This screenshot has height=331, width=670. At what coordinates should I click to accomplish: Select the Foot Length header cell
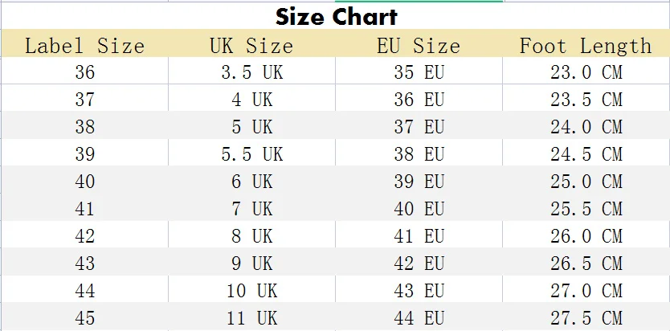(586, 43)
